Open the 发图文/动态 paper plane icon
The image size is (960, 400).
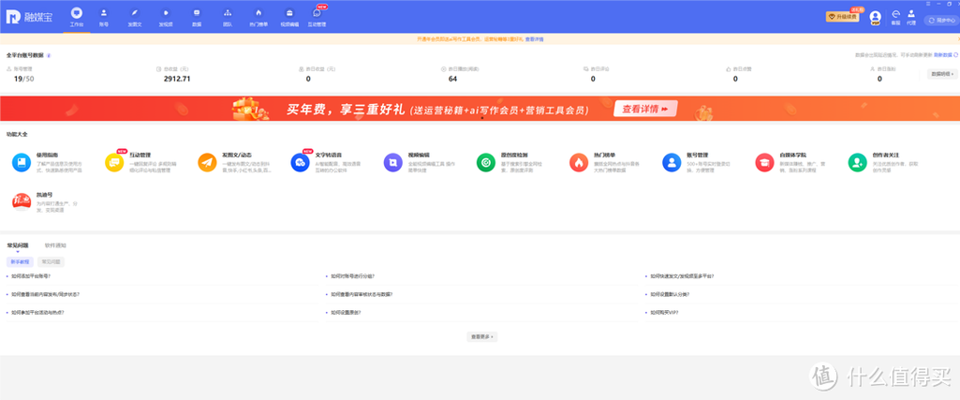coord(207,162)
